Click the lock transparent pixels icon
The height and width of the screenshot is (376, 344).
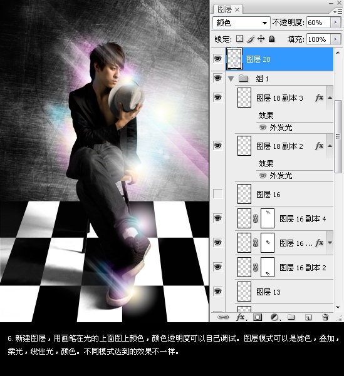pos(239,39)
